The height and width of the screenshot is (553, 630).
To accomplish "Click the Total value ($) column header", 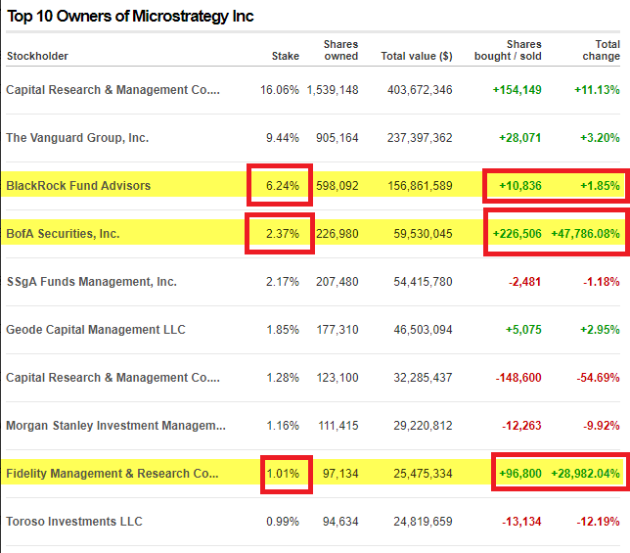I will pyautogui.click(x=417, y=56).
